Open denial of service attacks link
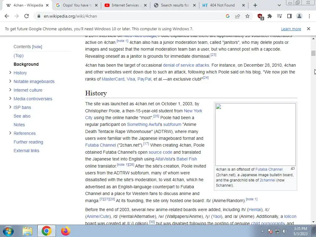This screenshot has height=237, width=316. click(186, 65)
